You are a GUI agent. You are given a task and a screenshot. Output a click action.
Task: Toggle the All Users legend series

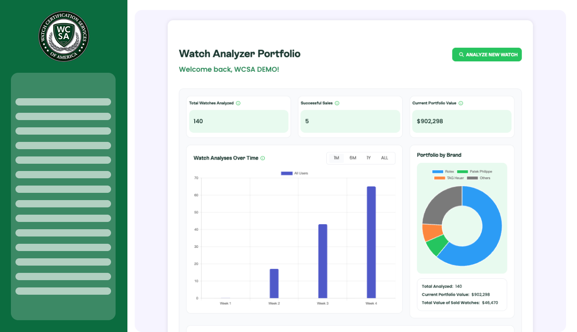pos(294,173)
